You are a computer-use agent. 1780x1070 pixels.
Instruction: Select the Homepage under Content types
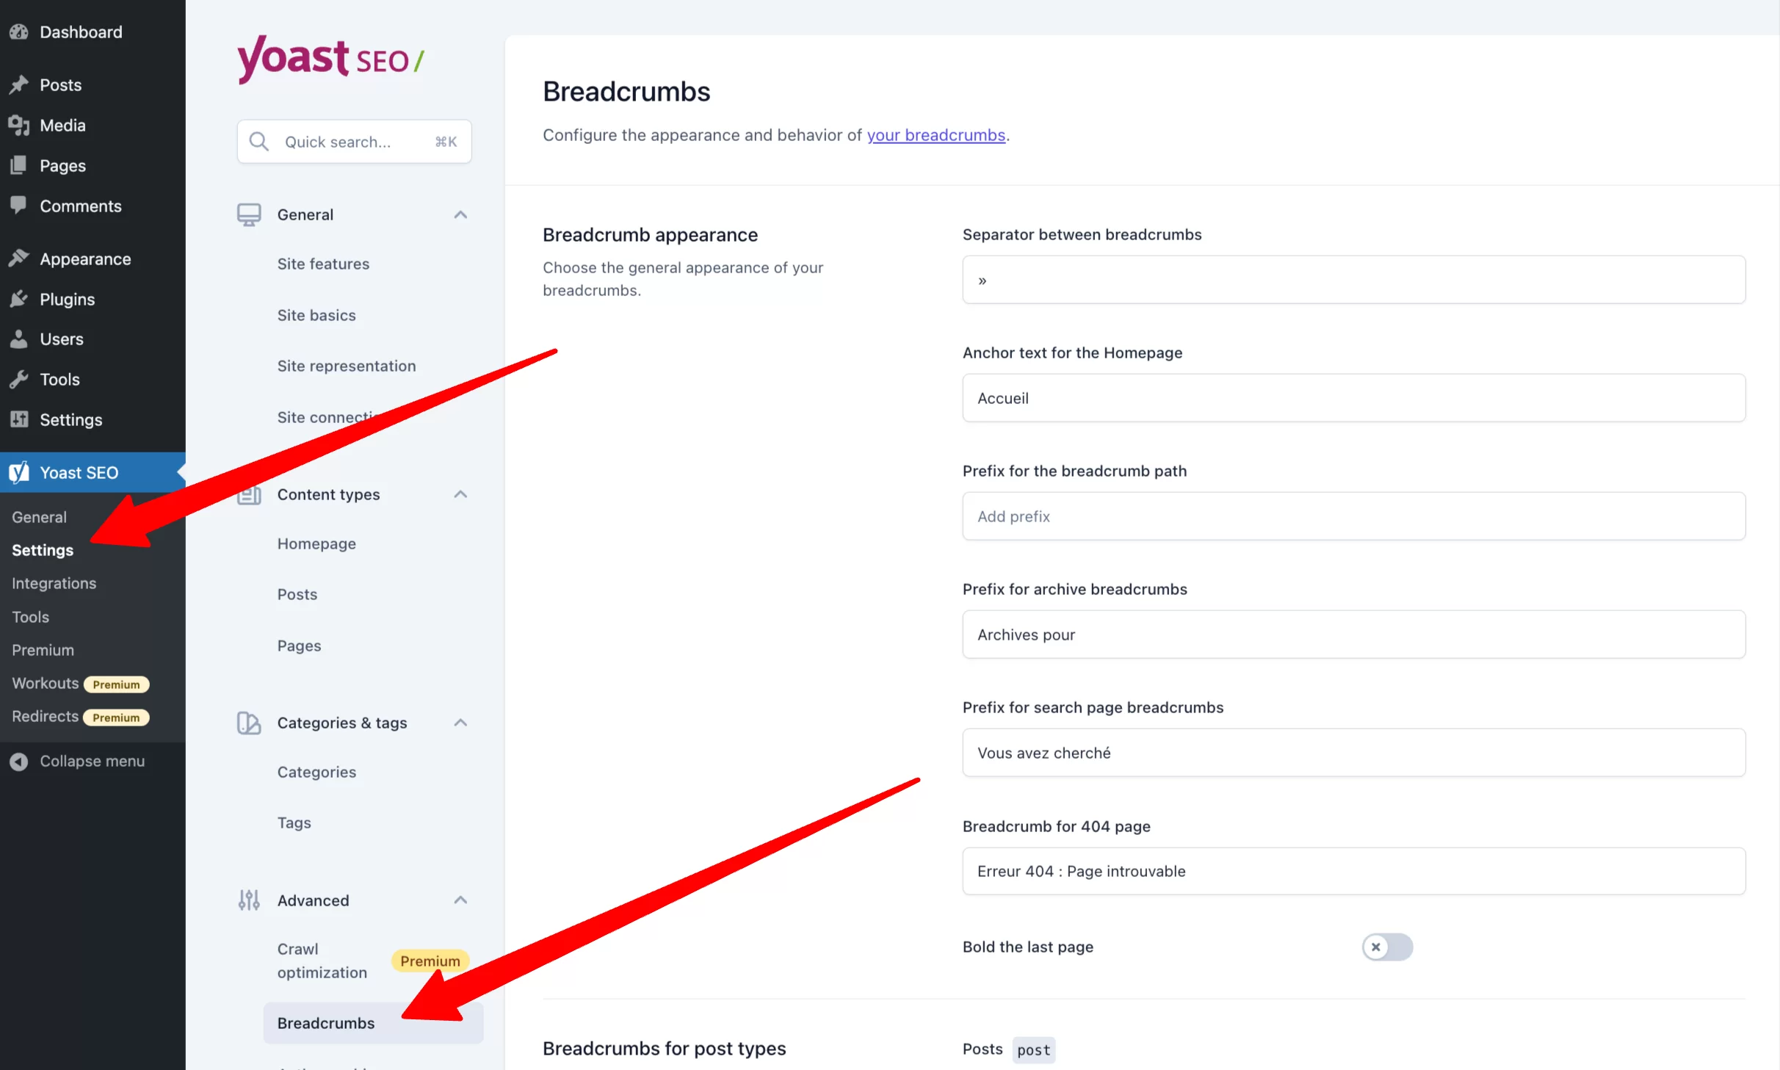(x=316, y=543)
